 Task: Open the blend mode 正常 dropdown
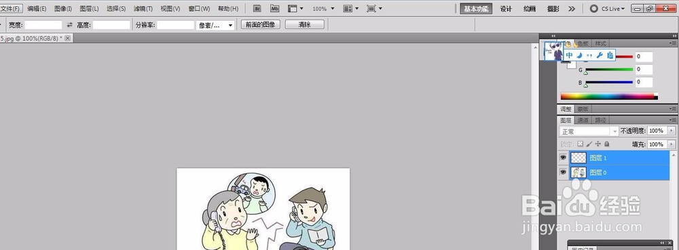(589, 131)
